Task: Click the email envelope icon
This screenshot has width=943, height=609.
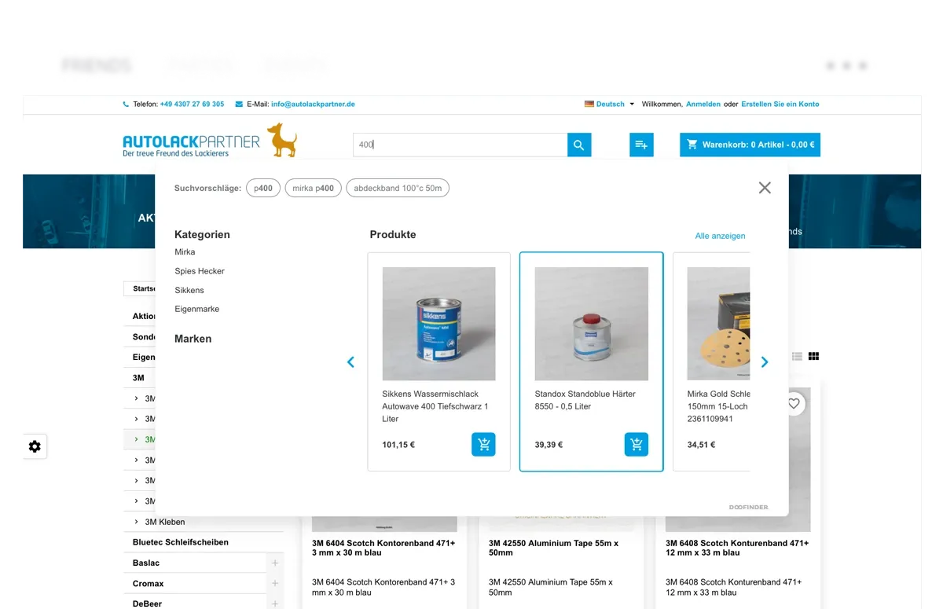Action: pos(239,104)
